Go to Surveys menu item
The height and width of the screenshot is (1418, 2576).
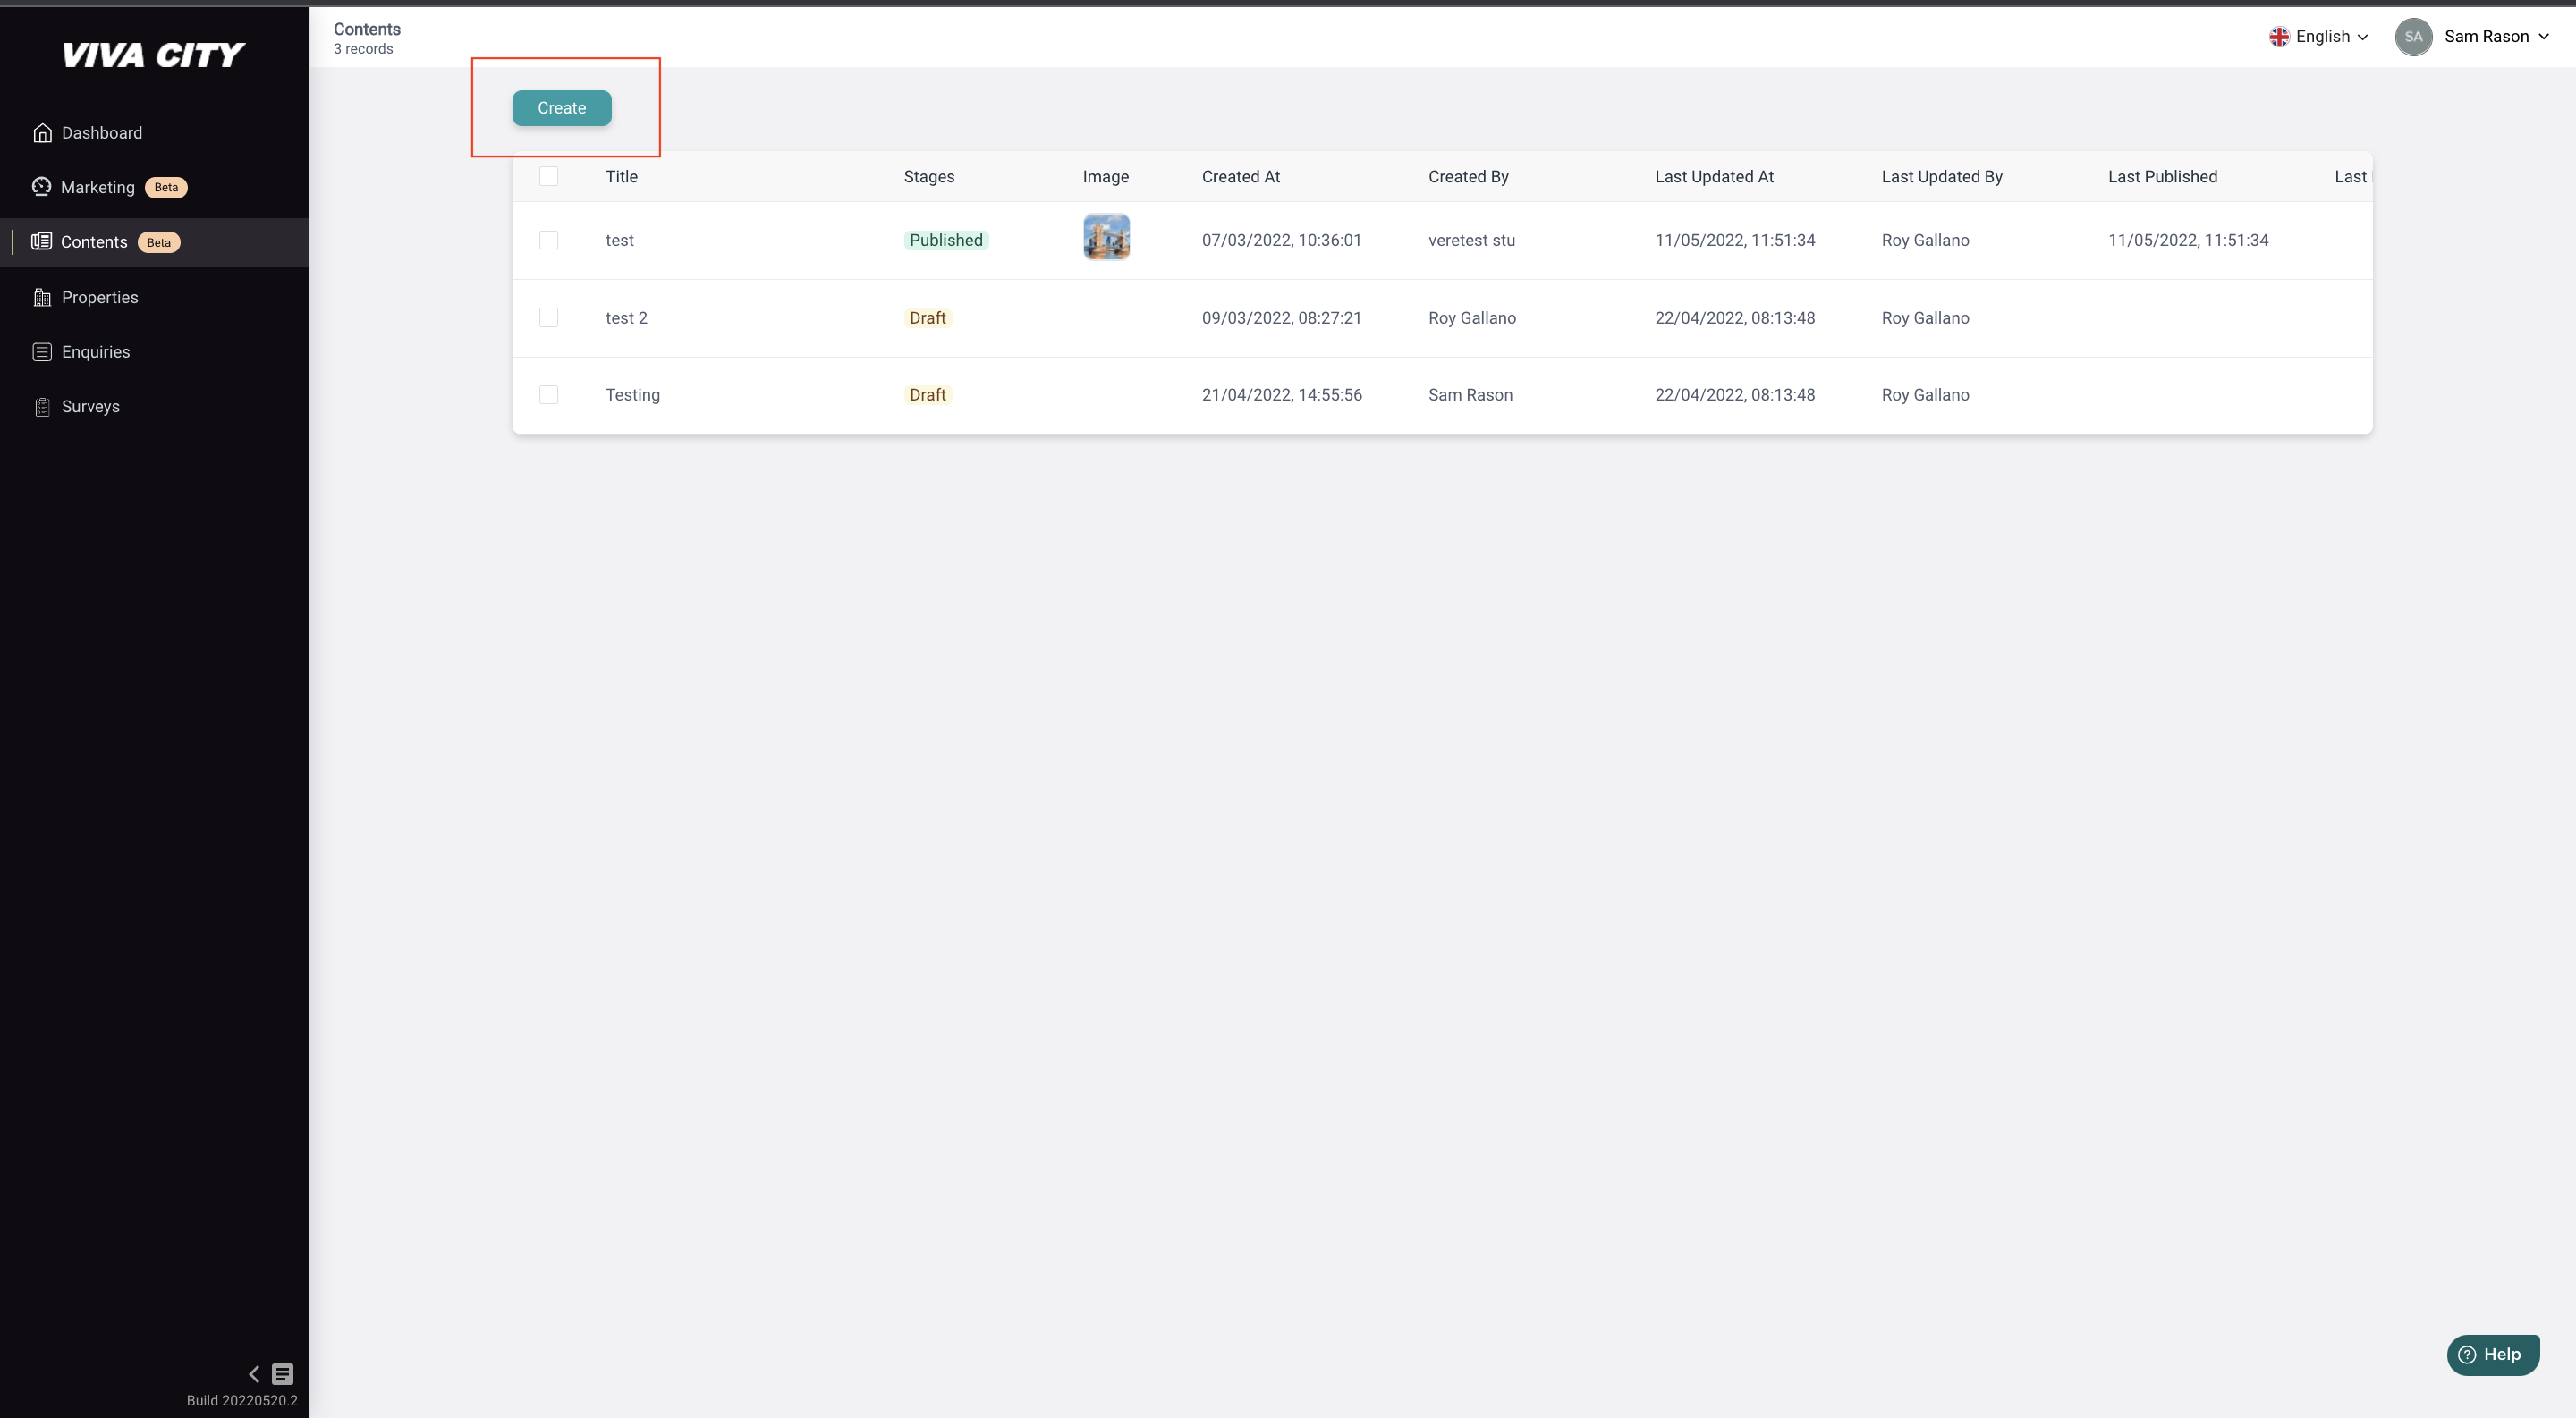pos(90,407)
